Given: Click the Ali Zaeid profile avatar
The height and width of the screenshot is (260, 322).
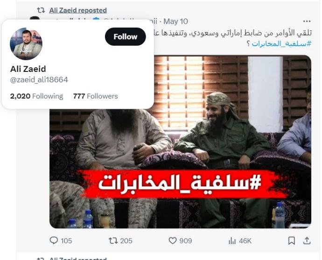Looking at the screenshot, I should click(x=26, y=44).
